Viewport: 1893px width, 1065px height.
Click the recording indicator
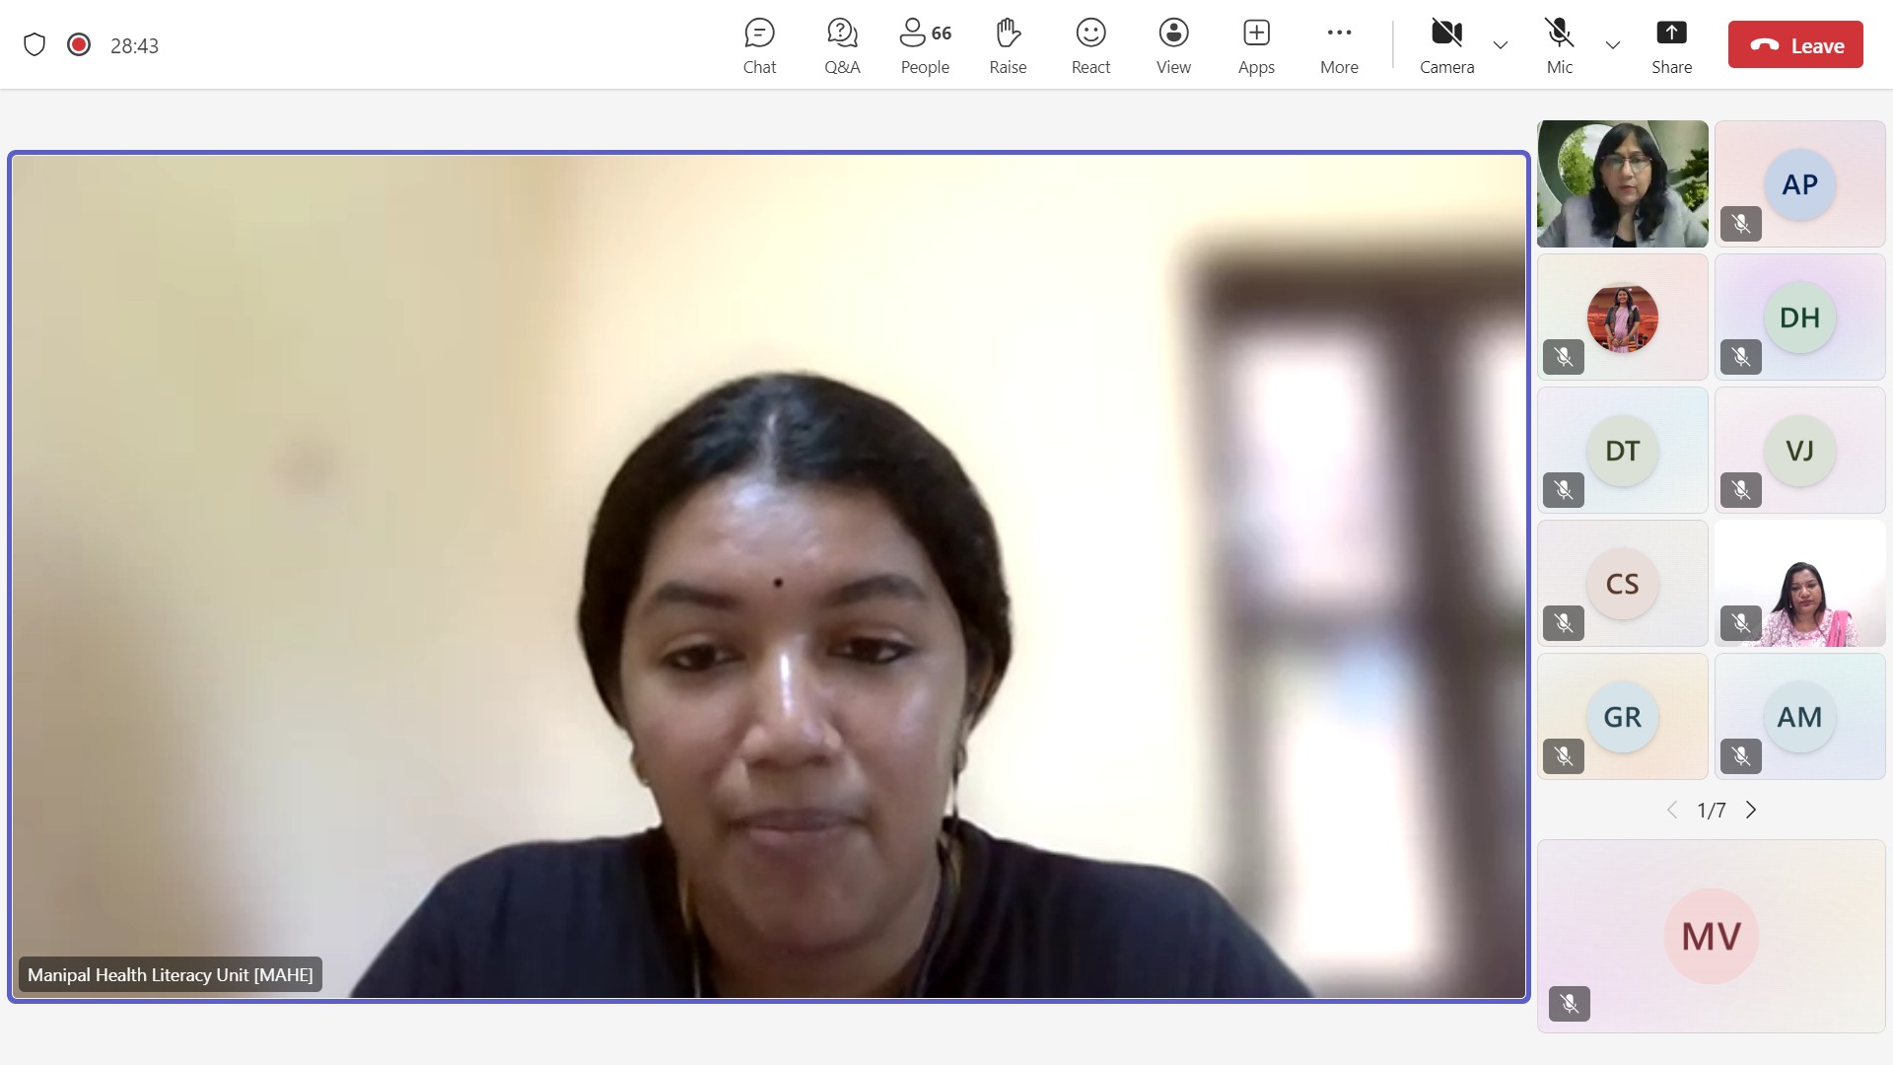coord(79,44)
